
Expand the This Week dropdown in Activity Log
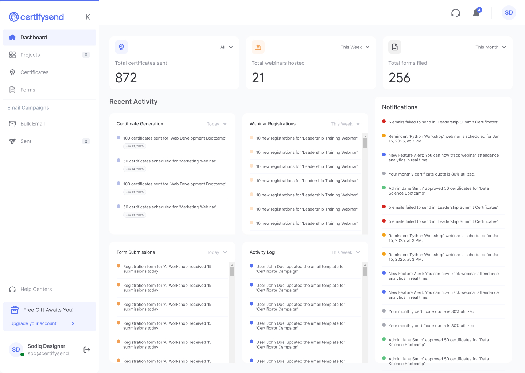click(346, 252)
